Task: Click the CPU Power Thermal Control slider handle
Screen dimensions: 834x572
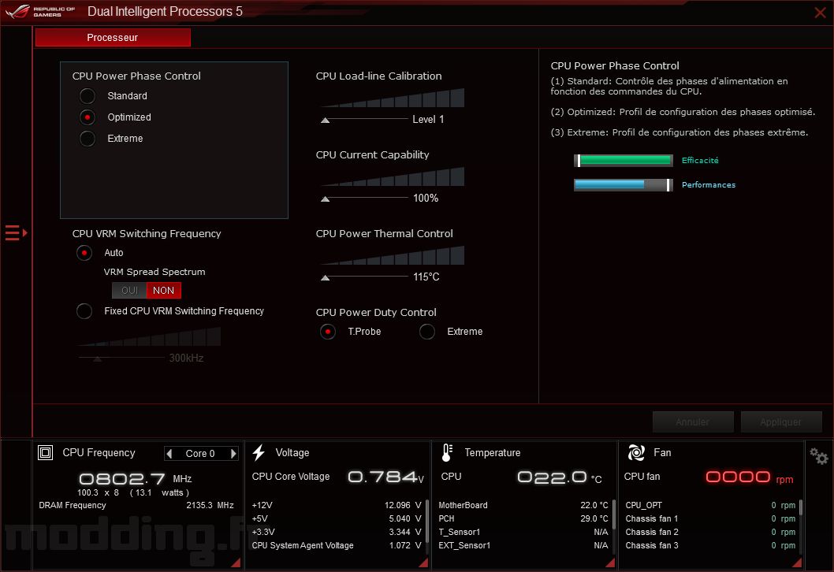Action: pos(325,278)
